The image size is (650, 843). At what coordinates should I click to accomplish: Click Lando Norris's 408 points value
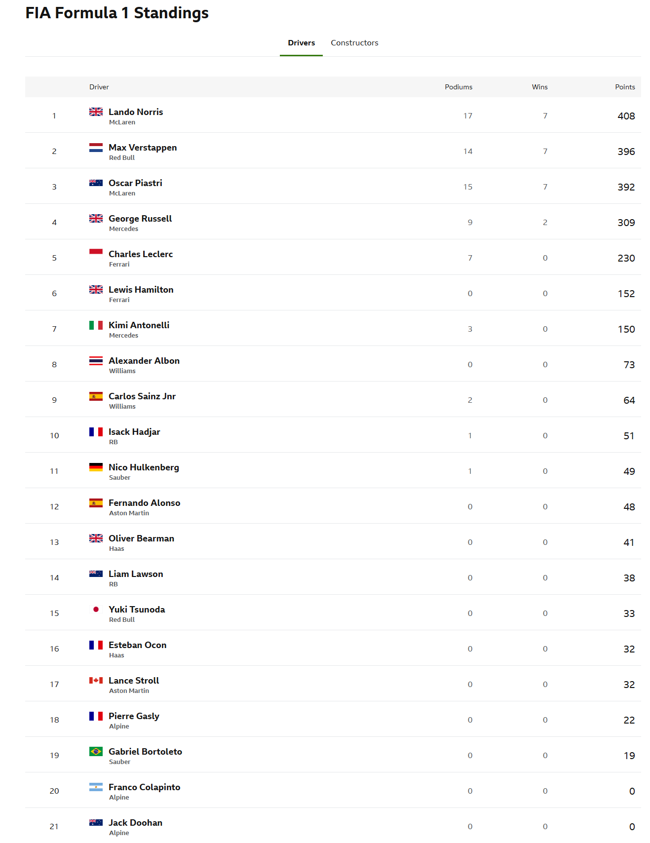[x=626, y=116]
